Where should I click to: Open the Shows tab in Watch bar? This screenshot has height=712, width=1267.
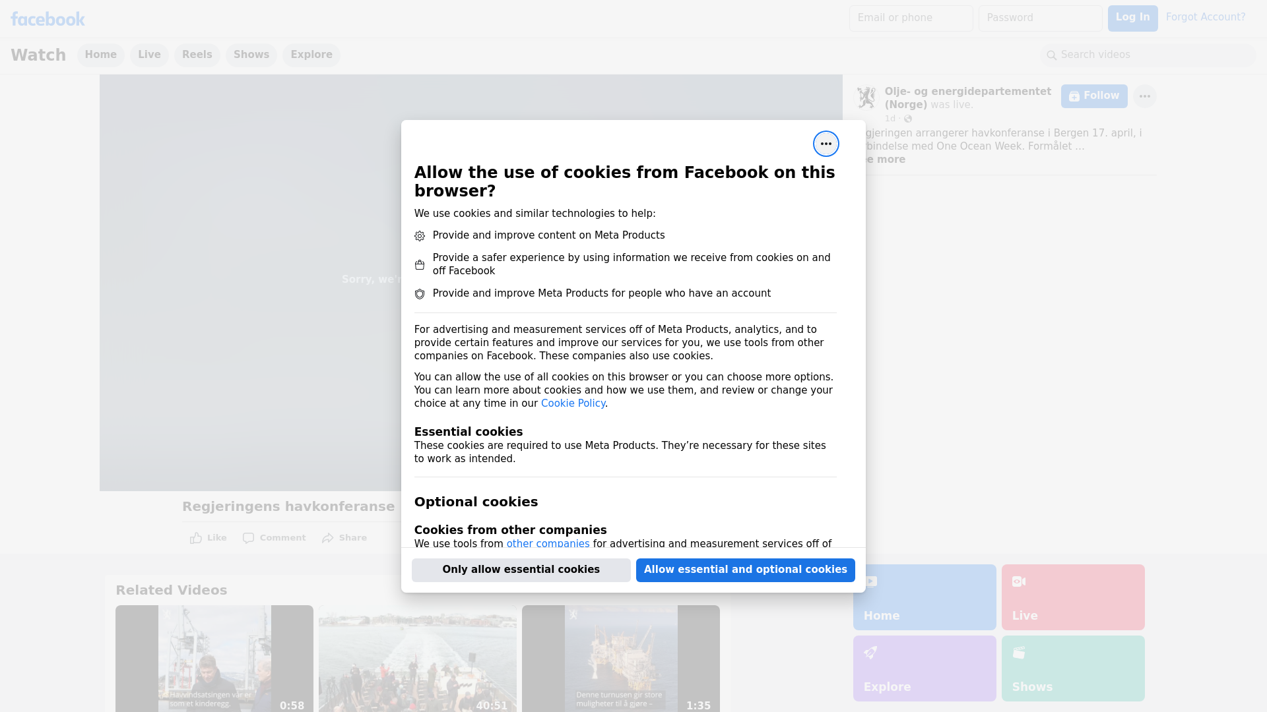[x=251, y=55]
